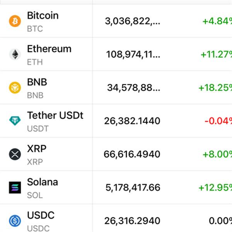Open the Ethereum name link
This screenshot has width=232, height=232.
coord(49,49)
